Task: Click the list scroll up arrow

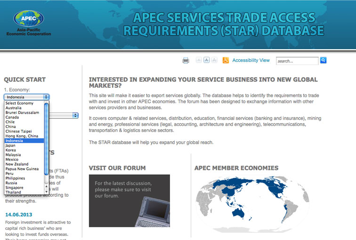Action: pyautogui.click(x=47, y=186)
